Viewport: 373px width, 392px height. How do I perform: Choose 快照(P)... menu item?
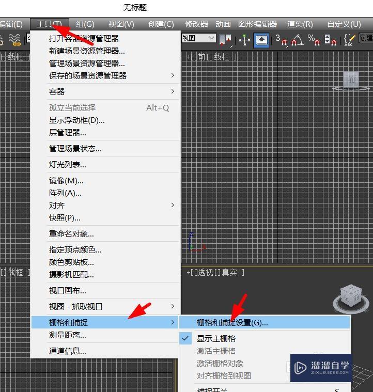point(105,218)
